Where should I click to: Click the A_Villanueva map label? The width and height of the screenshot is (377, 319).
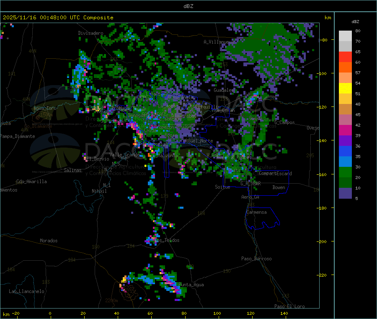pyautogui.click(x=219, y=42)
